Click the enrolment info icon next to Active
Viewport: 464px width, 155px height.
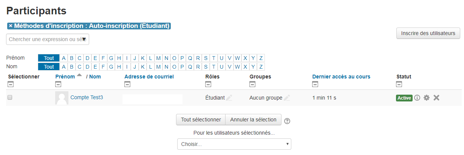pos(417,98)
